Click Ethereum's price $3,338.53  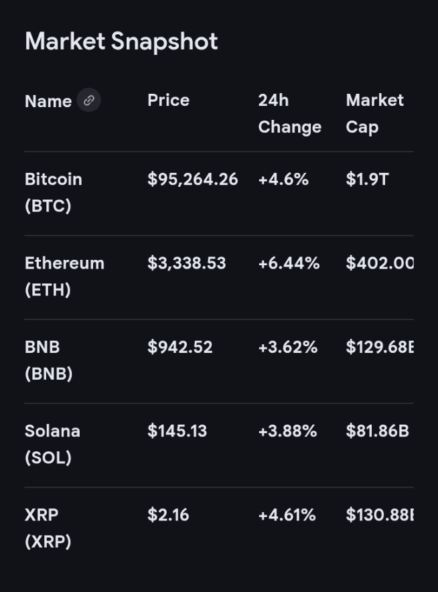coord(186,263)
